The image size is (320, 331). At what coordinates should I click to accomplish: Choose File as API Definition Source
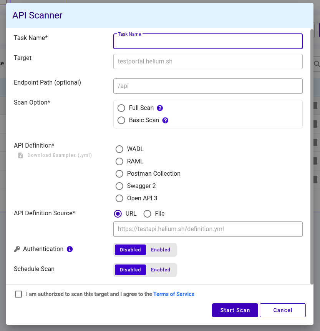[x=147, y=213]
